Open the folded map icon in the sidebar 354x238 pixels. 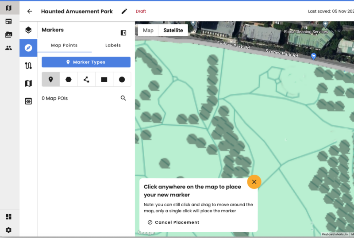[x=28, y=83]
